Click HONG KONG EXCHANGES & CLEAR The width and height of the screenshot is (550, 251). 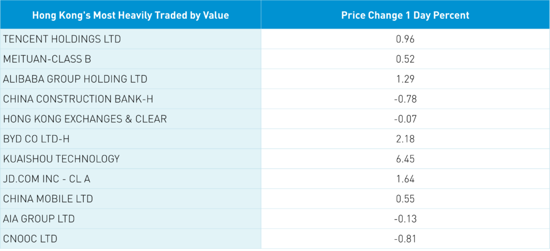(x=85, y=119)
